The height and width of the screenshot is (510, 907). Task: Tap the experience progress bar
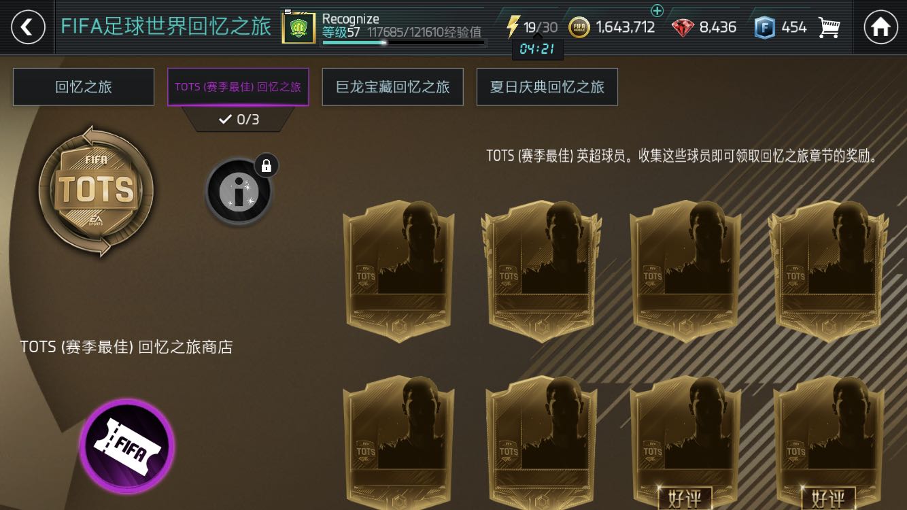(403, 42)
